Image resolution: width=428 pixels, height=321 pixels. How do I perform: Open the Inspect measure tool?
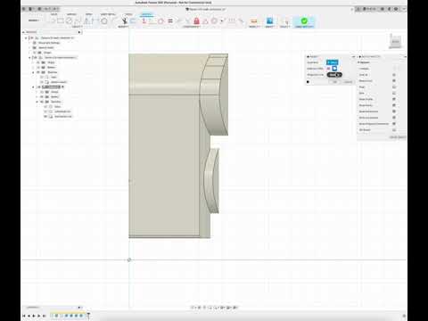(254, 21)
